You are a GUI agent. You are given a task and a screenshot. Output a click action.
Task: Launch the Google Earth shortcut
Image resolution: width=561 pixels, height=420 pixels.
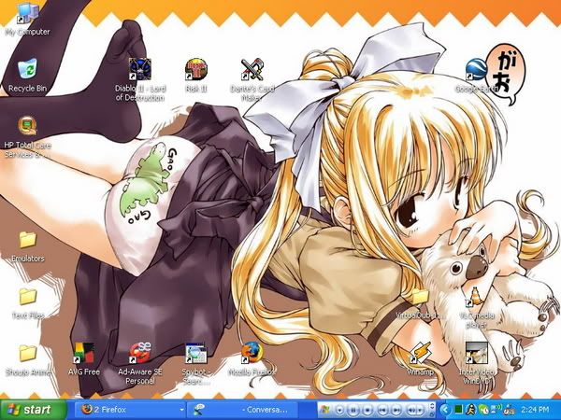pyautogui.click(x=476, y=76)
